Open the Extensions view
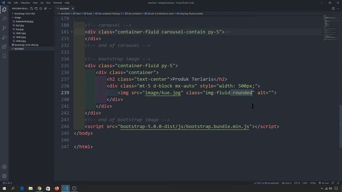This screenshot has height=192, width=342. click(x=4, y=46)
